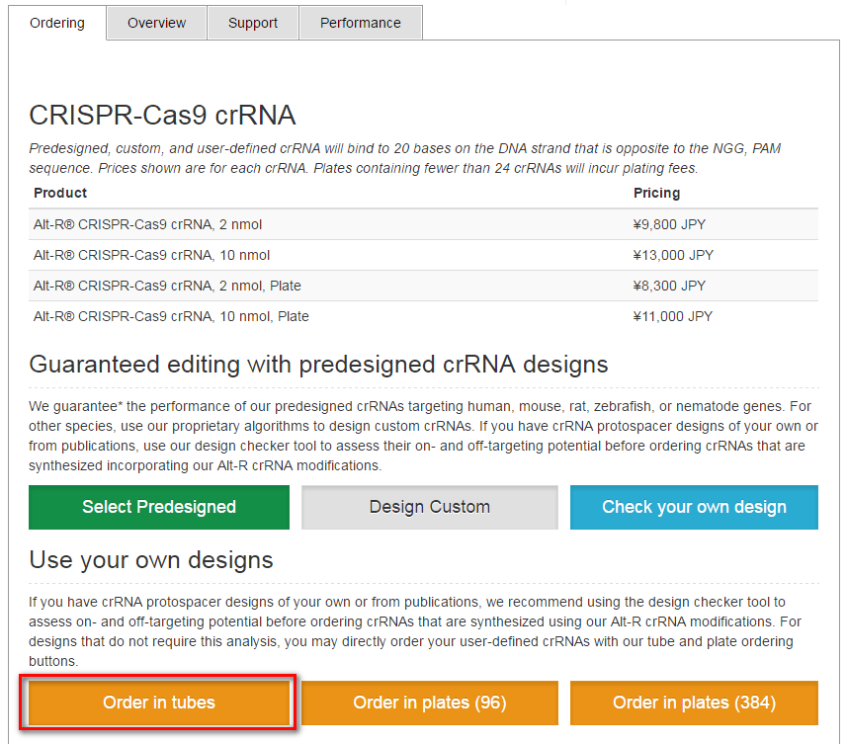Click the Use your own designs heading

point(150,560)
